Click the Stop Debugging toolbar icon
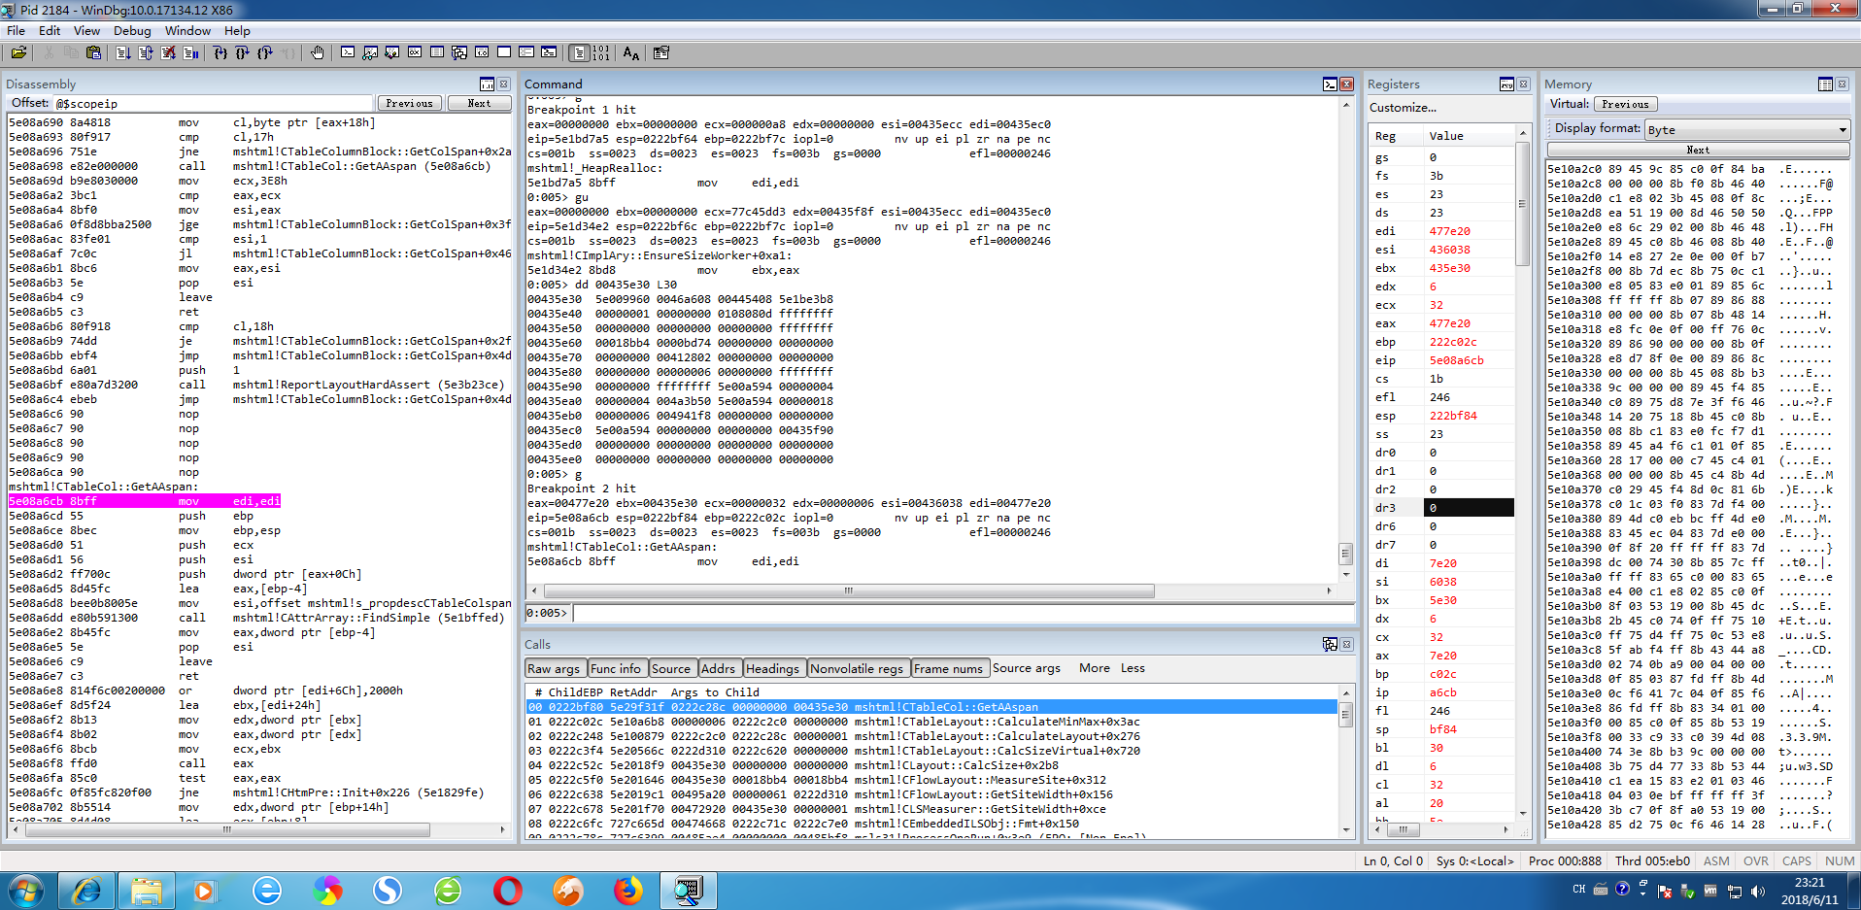This screenshot has height=910, width=1861. [168, 52]
